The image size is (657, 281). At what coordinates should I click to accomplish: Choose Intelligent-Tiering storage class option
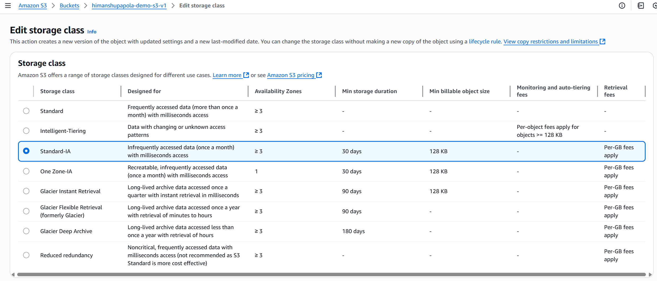[x=26, y=131]
